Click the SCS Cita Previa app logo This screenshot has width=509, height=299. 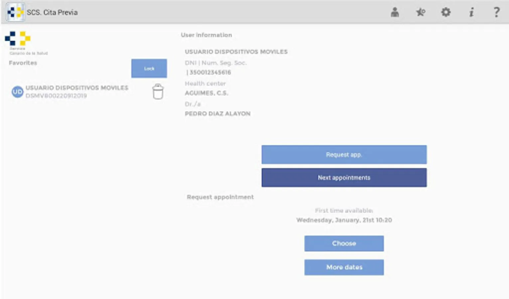click(15, 12)
